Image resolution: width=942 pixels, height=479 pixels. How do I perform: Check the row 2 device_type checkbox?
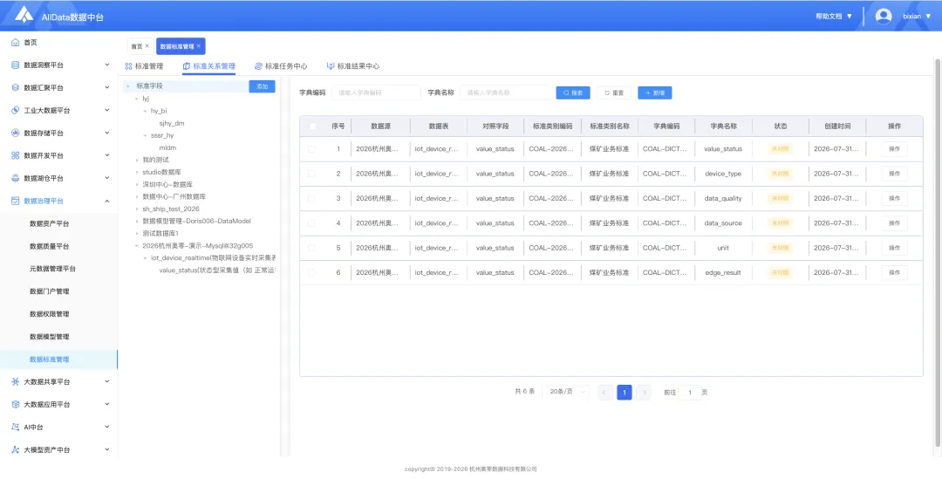pyautogui.click(x=311, y=174)
